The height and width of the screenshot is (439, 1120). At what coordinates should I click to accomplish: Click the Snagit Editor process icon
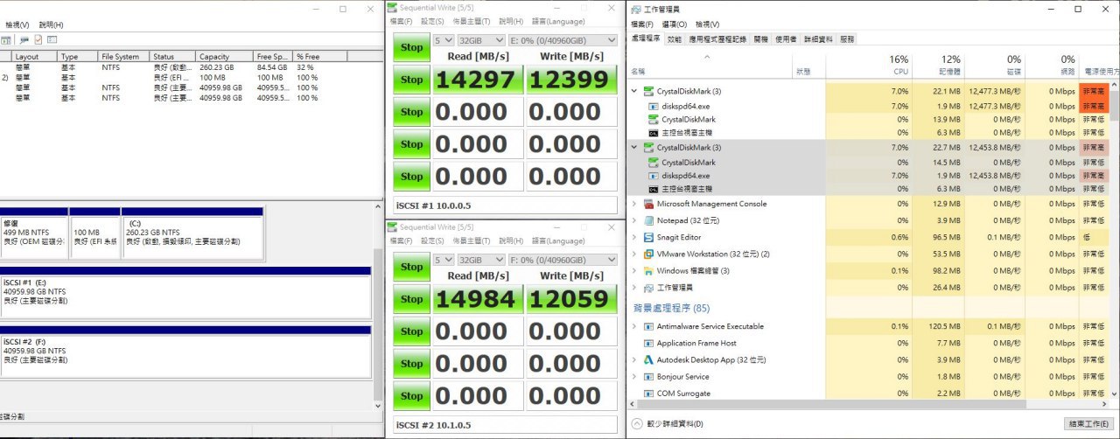648,237
